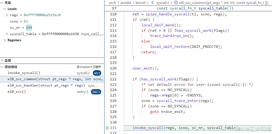Expand the 监视 watch section
The width and height of the screenshot is (272, 134).
(x=52, y=61)
